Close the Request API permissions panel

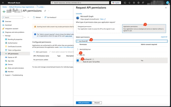[x=166, y=8]
